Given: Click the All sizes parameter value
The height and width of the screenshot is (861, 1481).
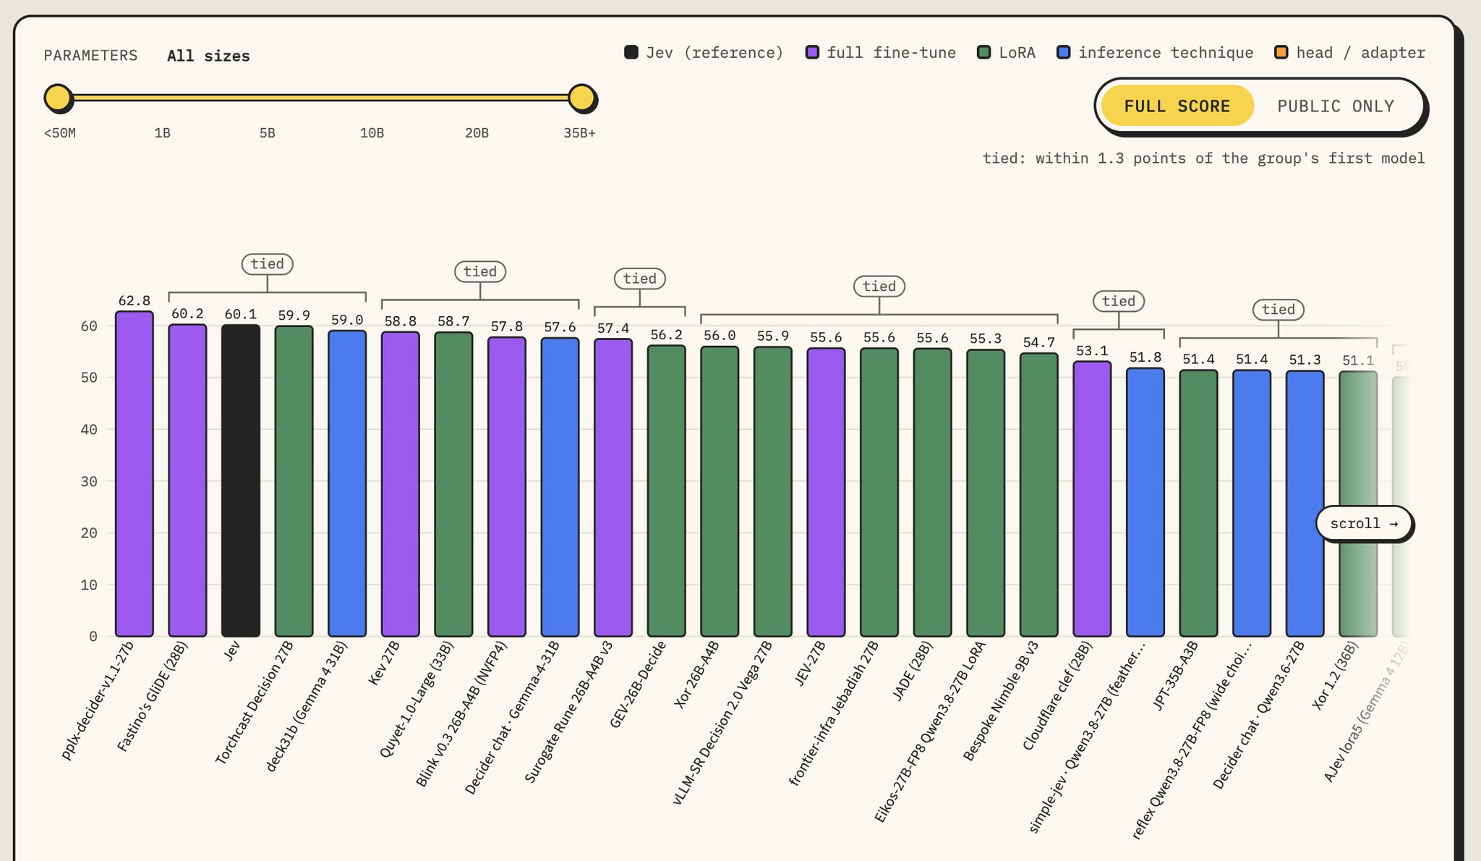Looking at the screenshot, I should click(208, 56).
